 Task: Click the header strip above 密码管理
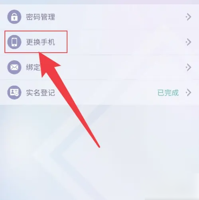click(x=99, y=2)
